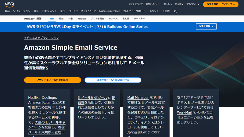
Task: Click AWS で E メール料金を節約 button
Action: pyautogui.click(x=52, y=80)
